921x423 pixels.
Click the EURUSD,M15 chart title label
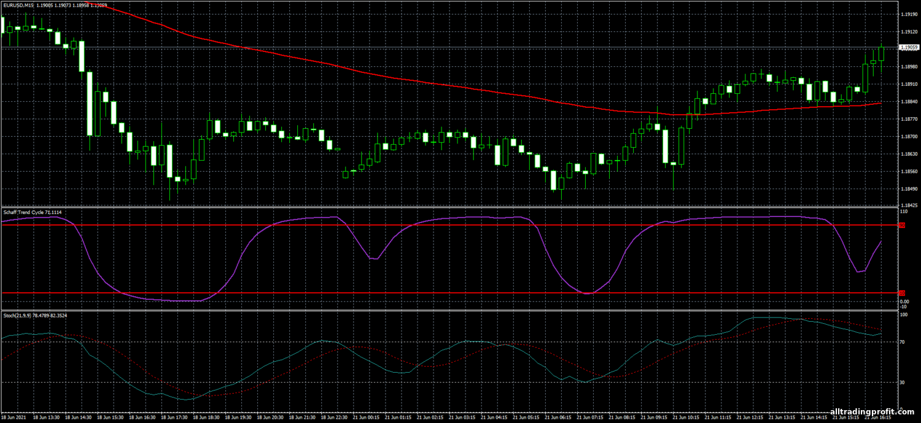[17, 6]
